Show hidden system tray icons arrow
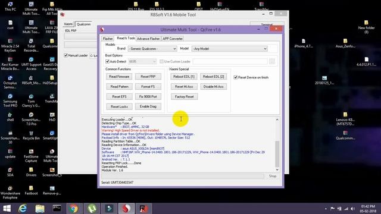 tap(326, 209)
